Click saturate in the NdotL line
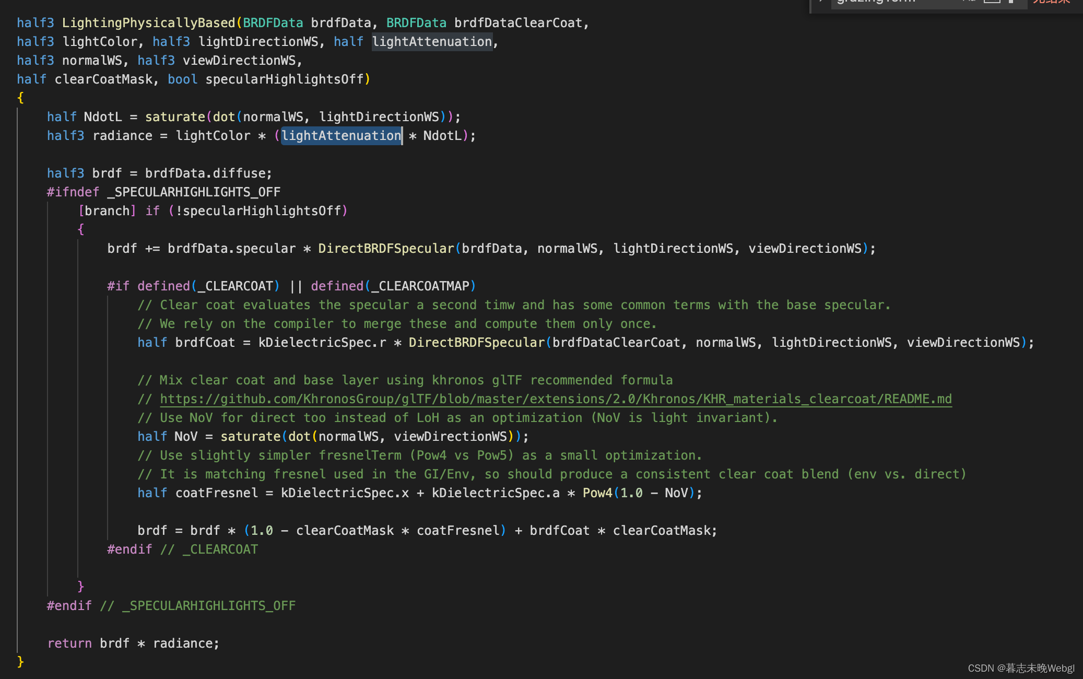This screenshot has width=1083, height=679. tap(175, 117)
